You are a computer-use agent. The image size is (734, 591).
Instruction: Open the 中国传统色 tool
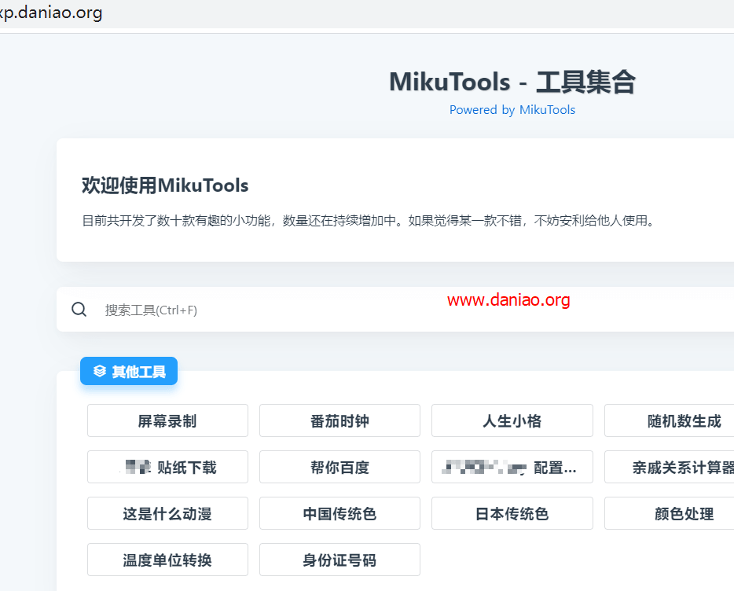[x=339, y=513]
